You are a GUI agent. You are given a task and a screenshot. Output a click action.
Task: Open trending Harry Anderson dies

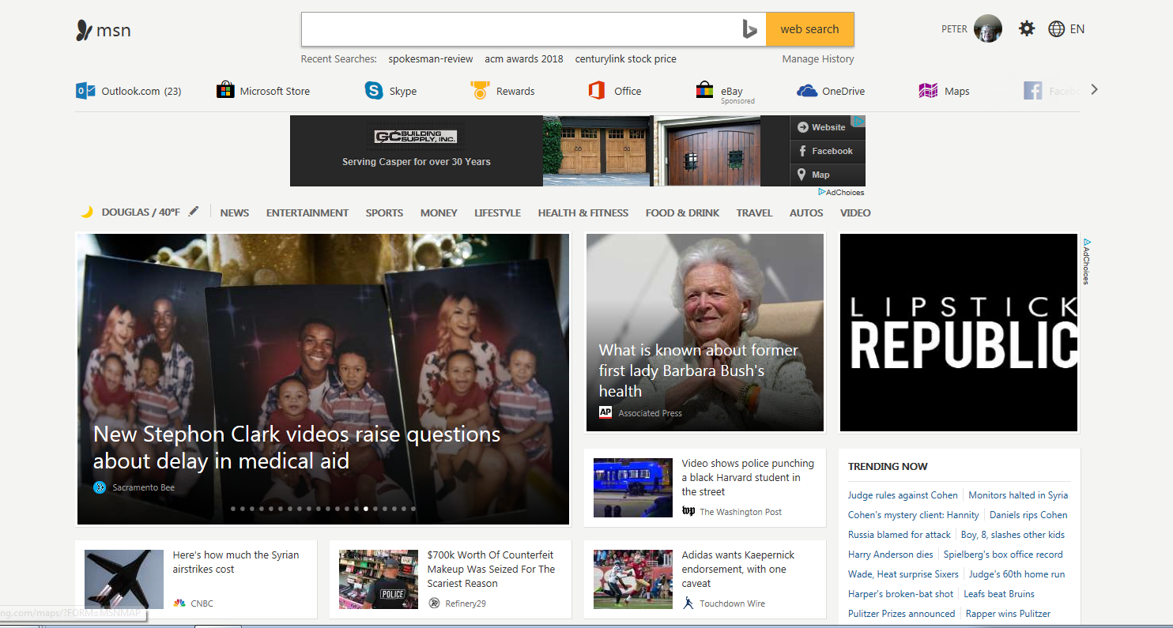(891, 555)
